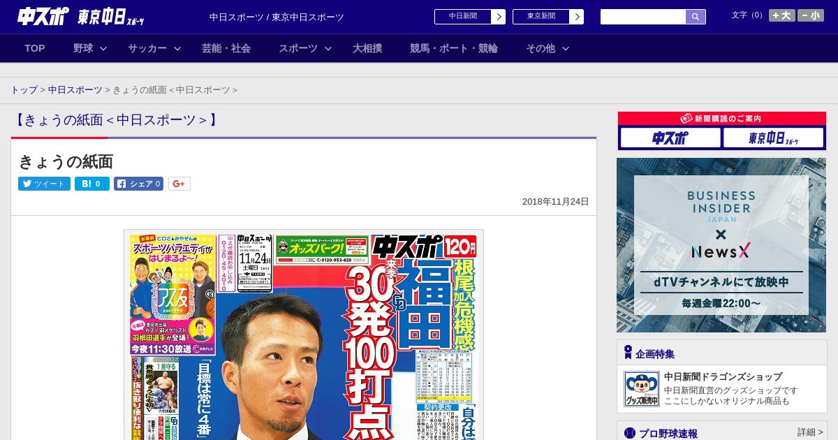The image size is (838, 440).
Task: Open the TOP menu item
Action: pyautogui.click(x=35, y=48)
